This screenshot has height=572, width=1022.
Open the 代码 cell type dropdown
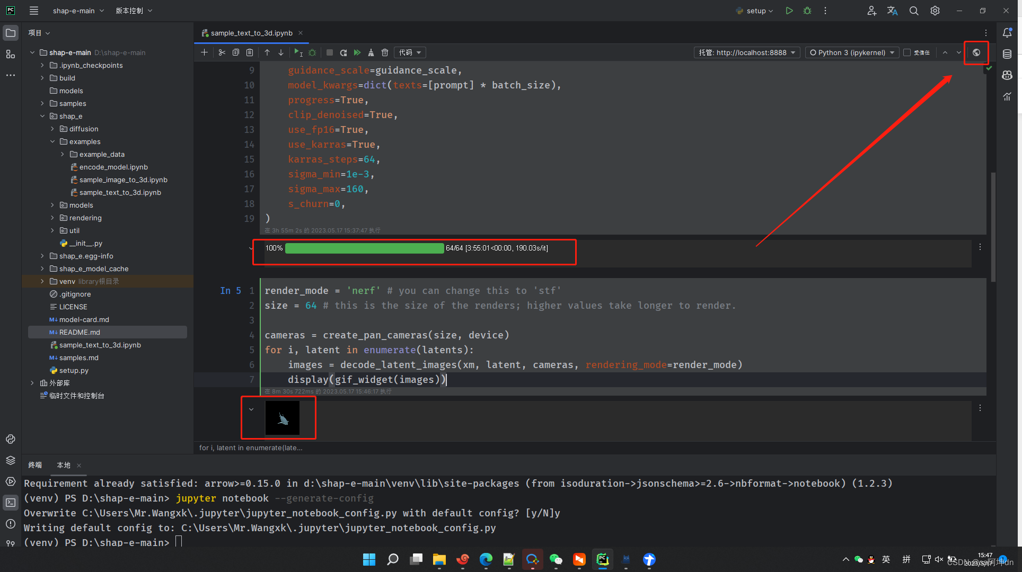tap(409, 52)
